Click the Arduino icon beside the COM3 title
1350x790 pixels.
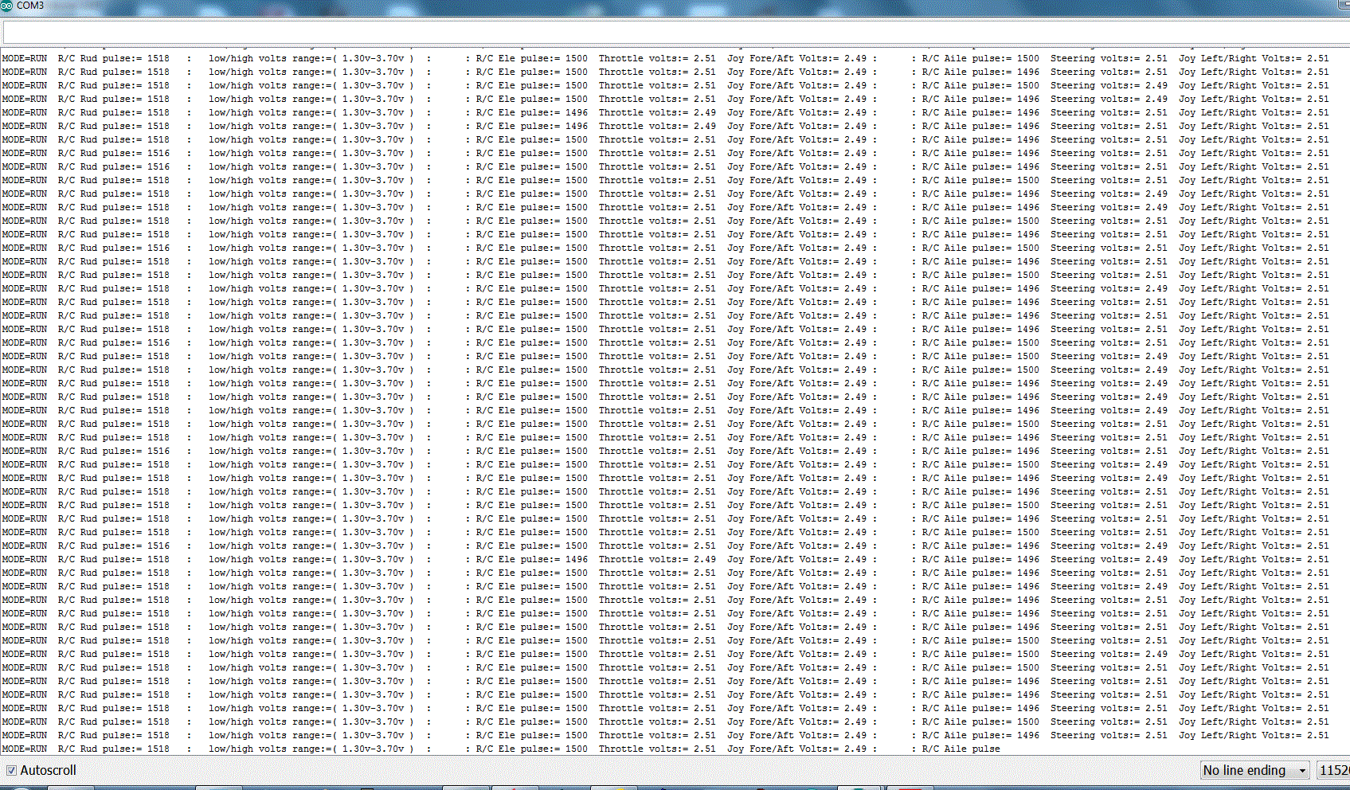[6, 6]
